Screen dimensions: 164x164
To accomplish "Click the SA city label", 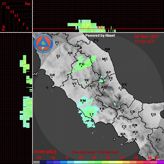I will 134,139.
